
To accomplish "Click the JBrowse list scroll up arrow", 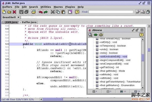I will coord(143,39).
